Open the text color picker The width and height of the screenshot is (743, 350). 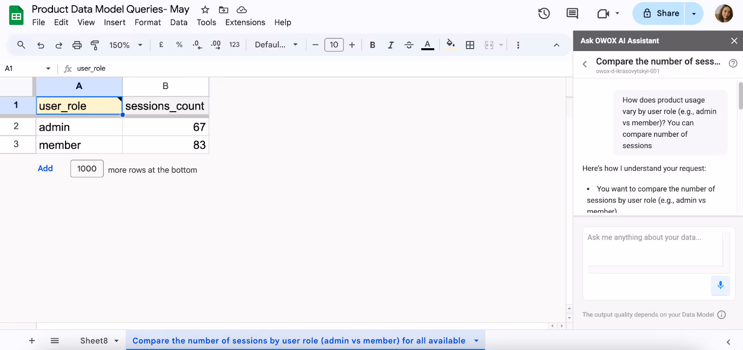point(428,45)
